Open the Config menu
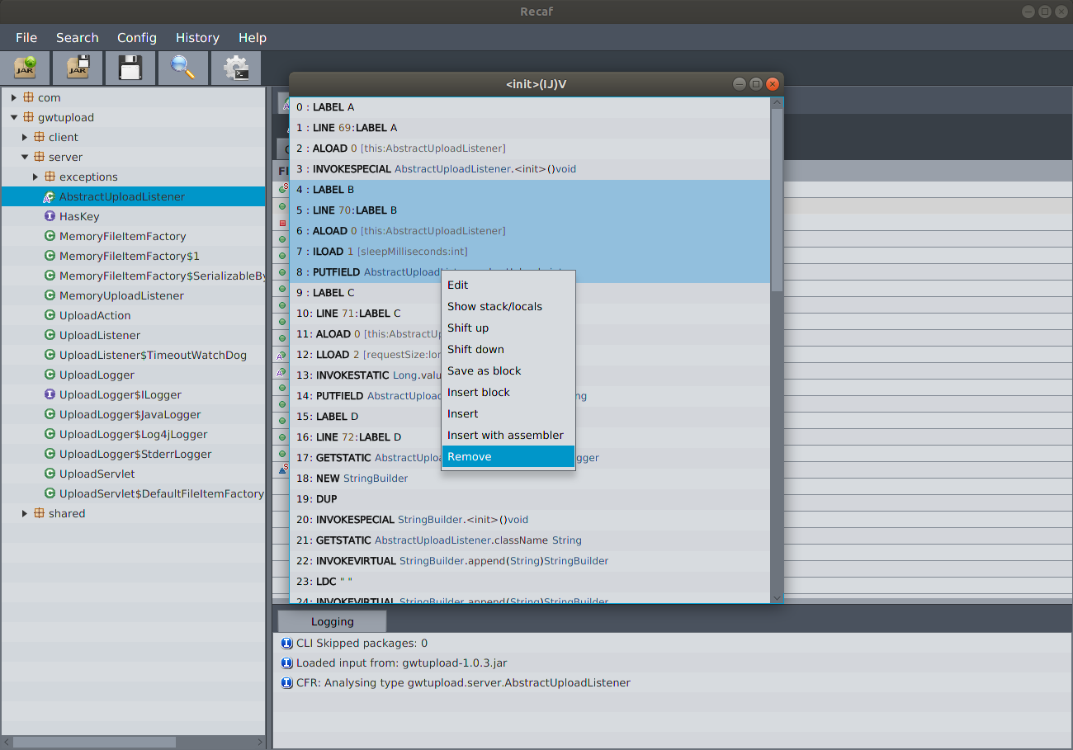 tap(136, 38)
